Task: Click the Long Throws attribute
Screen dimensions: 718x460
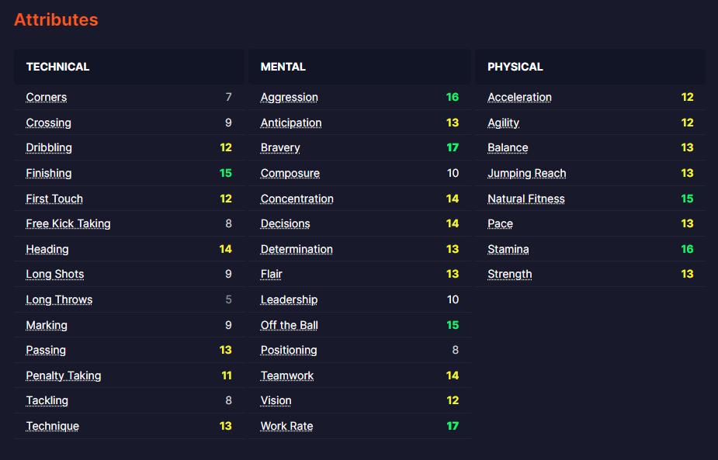Action: tap(59, 299)
